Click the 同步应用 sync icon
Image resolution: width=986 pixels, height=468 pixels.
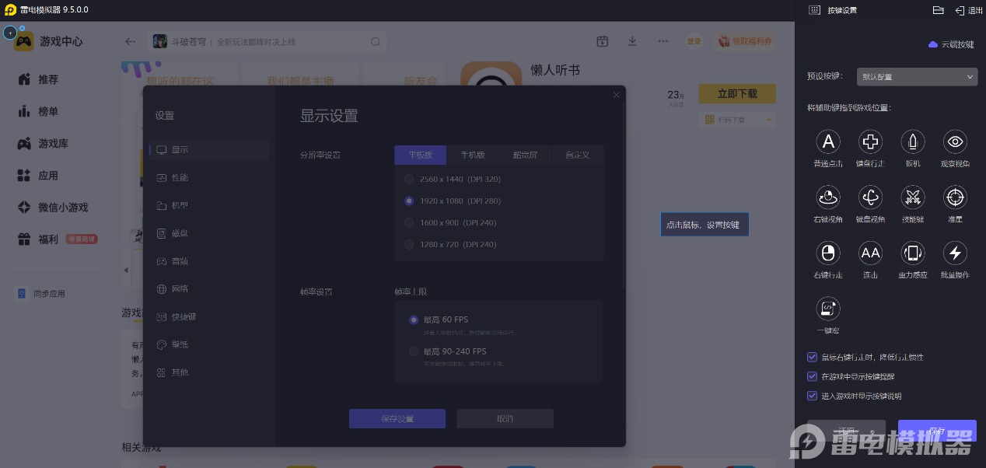(x=23, y=294)
